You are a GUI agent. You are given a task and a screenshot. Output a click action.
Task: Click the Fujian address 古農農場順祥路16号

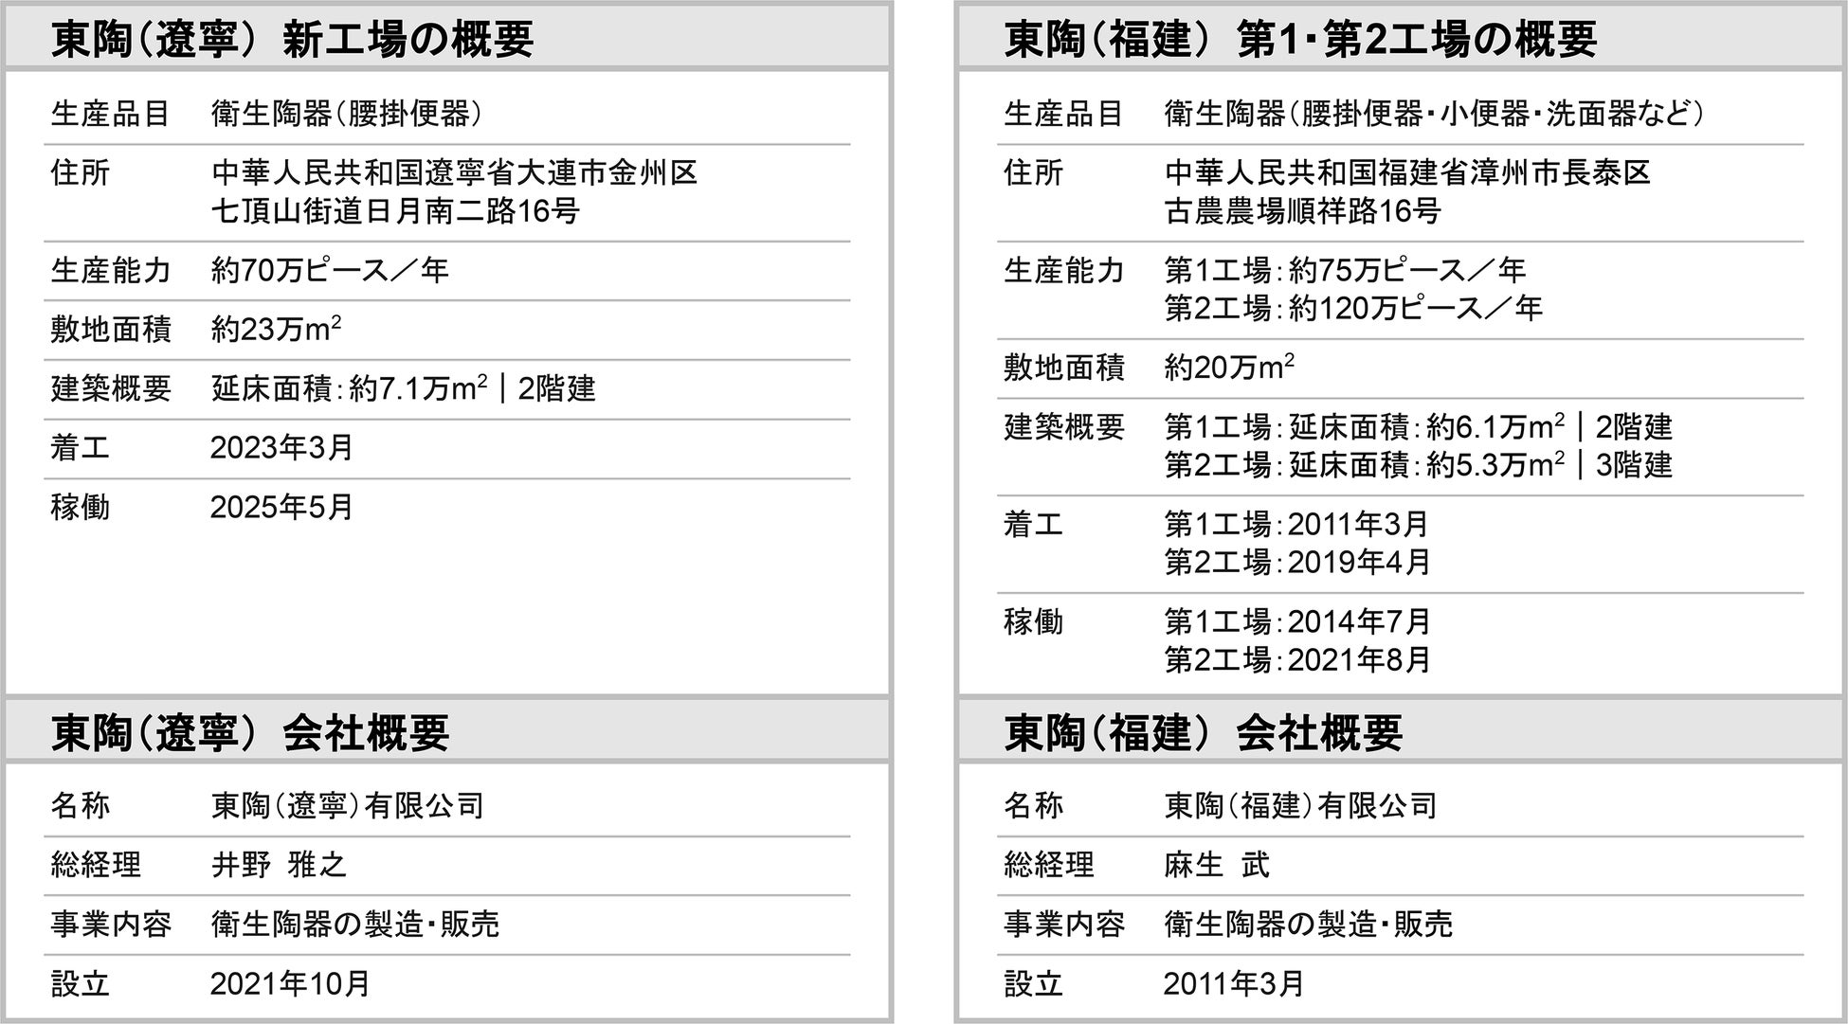(1302, 211)
